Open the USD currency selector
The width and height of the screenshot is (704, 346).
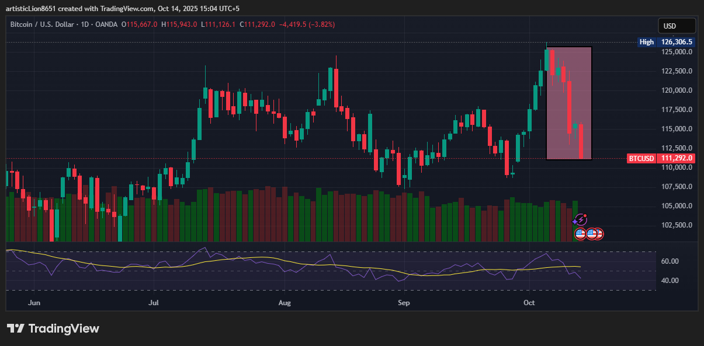pyautogui.click(x=677, y=26)
